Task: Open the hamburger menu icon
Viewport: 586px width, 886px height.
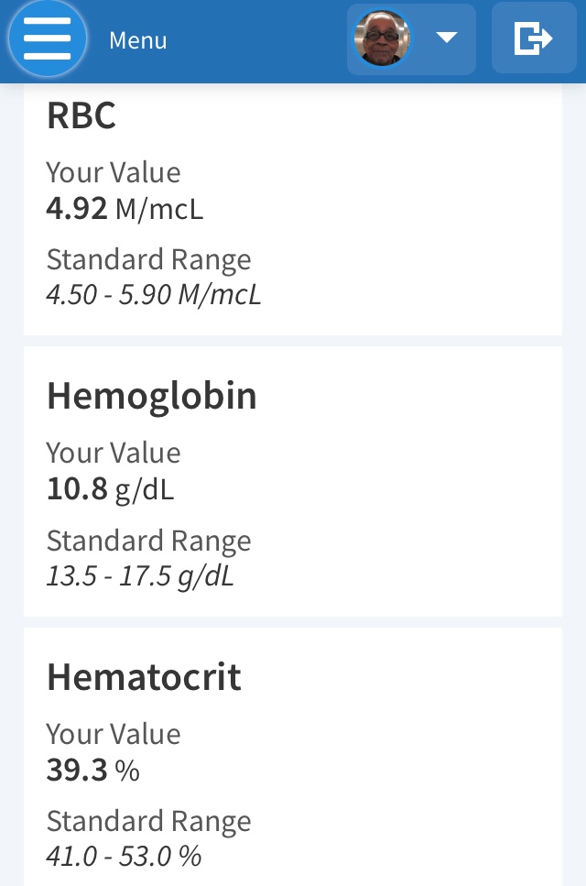Action: (x=47, y=39)
